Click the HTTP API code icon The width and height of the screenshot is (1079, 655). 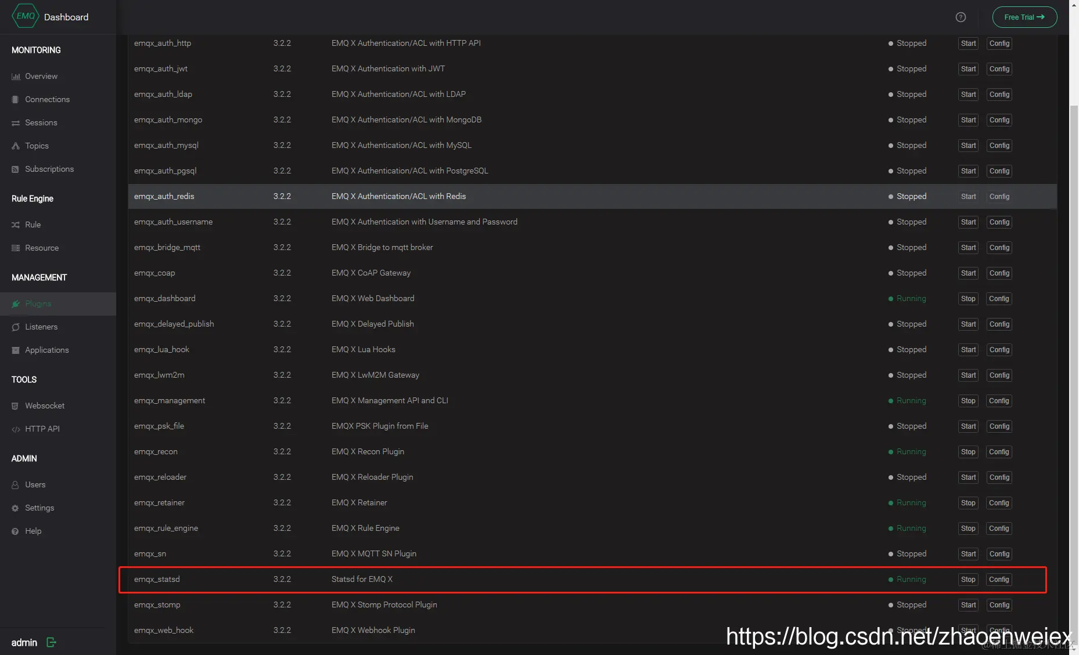16,429
